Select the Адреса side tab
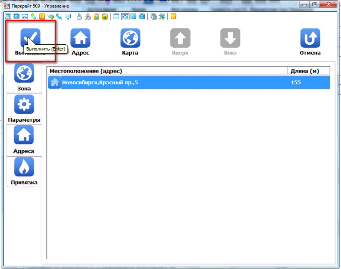Image resolution: width=341 pixels, height=269 pixels. (x=24, y=140)
